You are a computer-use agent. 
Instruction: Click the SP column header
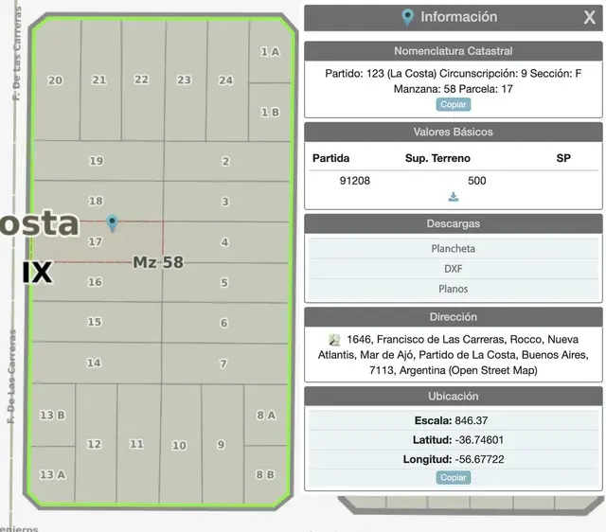point(563,158)
